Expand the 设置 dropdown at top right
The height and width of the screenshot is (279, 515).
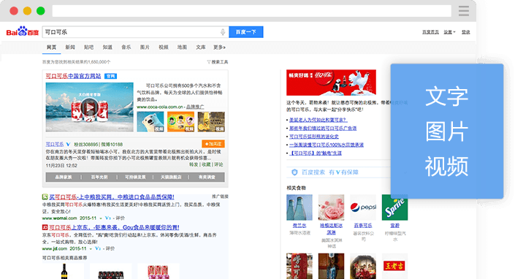tap(450, 32)
